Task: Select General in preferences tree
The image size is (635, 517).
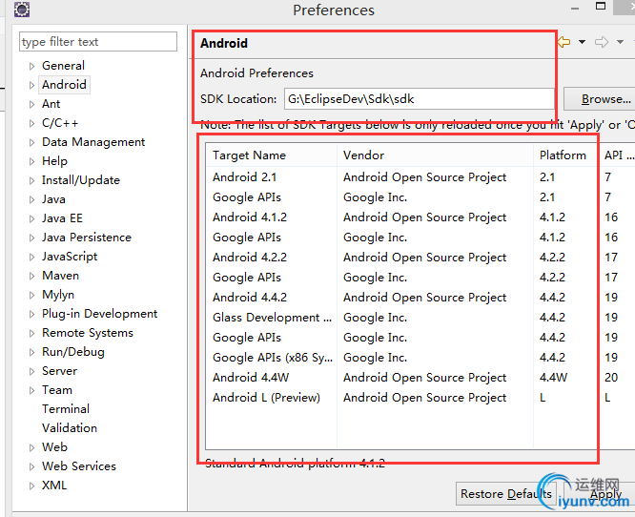Action: tap(63, 66)
